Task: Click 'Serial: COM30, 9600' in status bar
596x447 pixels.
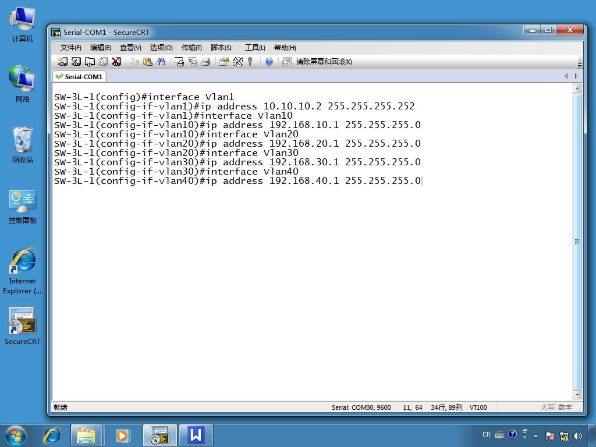Action: pos(361,407)
